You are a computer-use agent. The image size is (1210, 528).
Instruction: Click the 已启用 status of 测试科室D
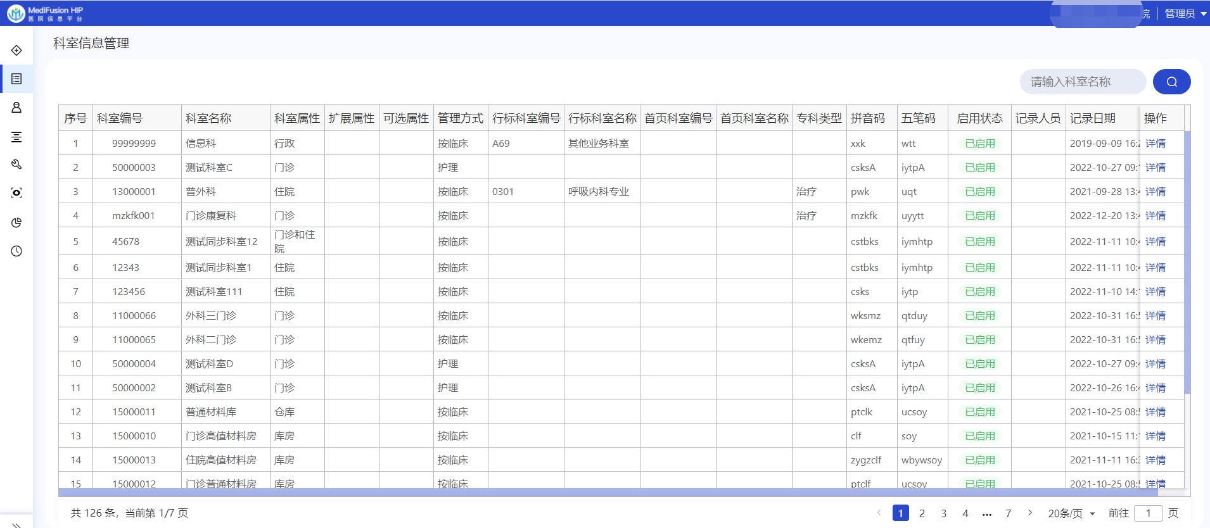(980, 364)
